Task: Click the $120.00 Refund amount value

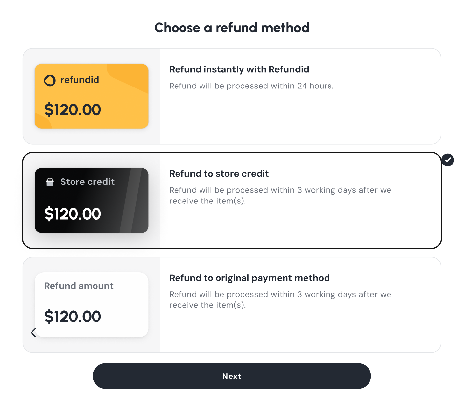Action: click(73, 316)
